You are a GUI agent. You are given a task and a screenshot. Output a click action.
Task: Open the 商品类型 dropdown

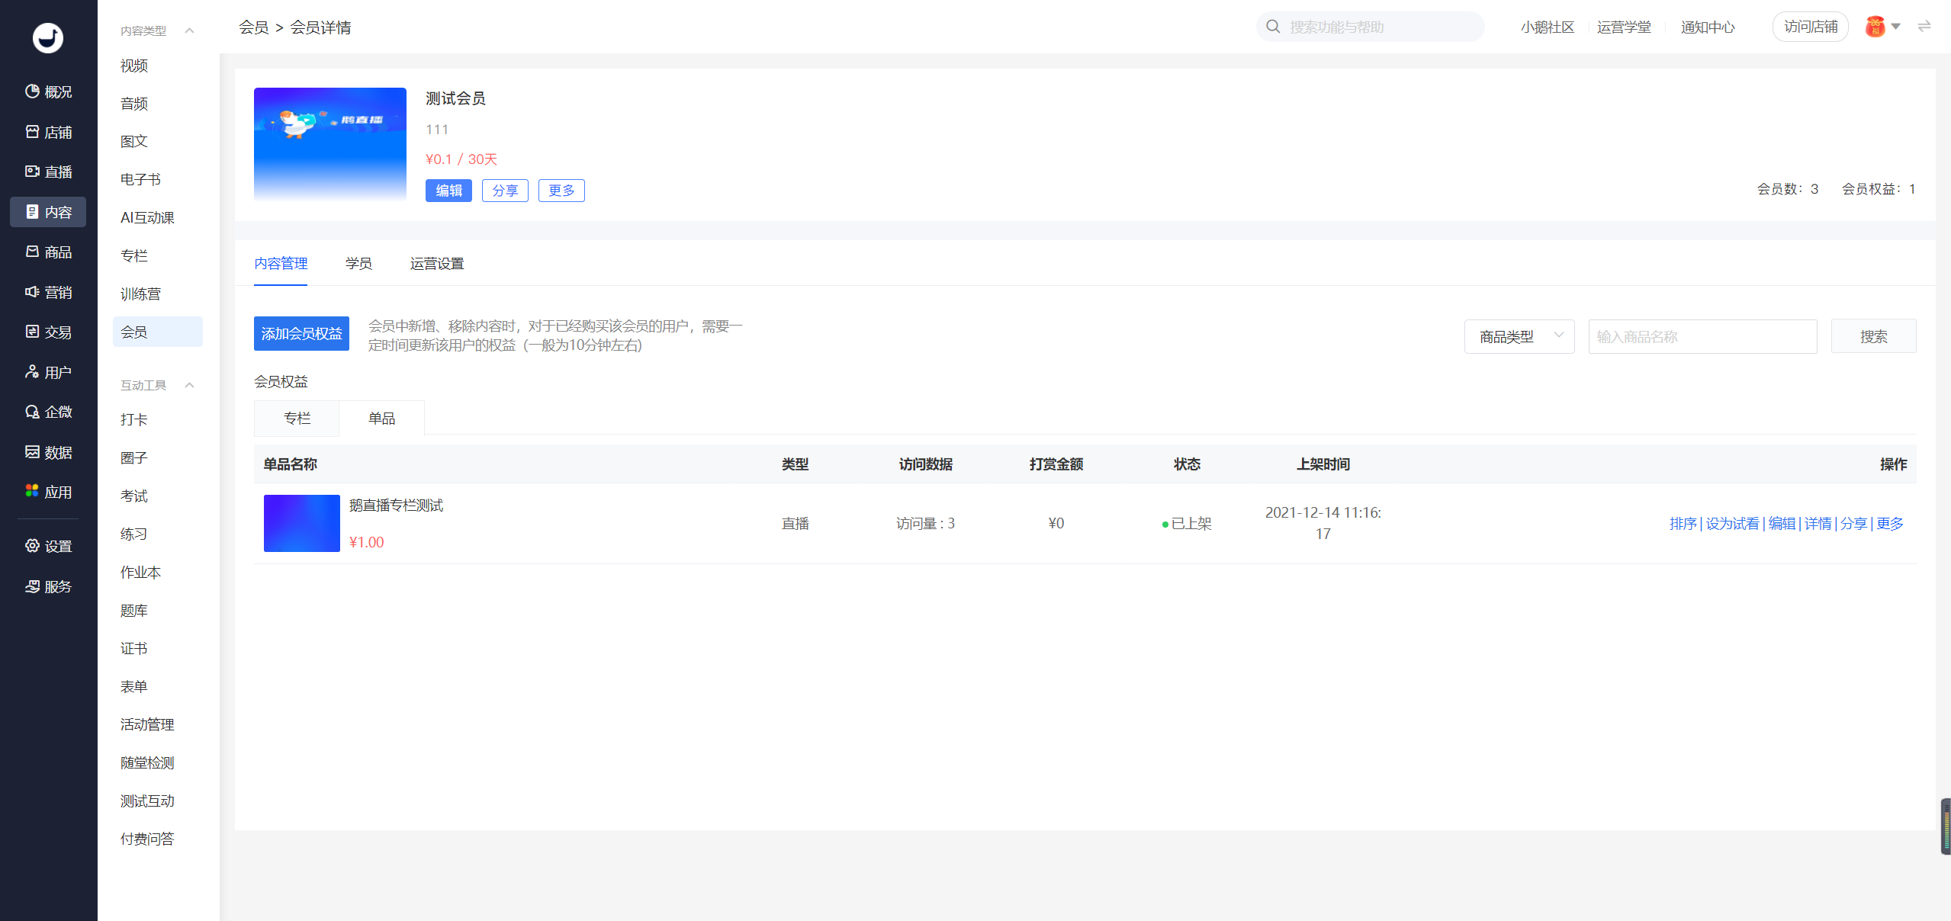(x=1519, y=336)
